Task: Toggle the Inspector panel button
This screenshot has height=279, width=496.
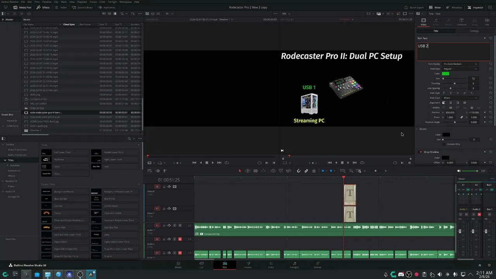Action: tap(475, 7)
